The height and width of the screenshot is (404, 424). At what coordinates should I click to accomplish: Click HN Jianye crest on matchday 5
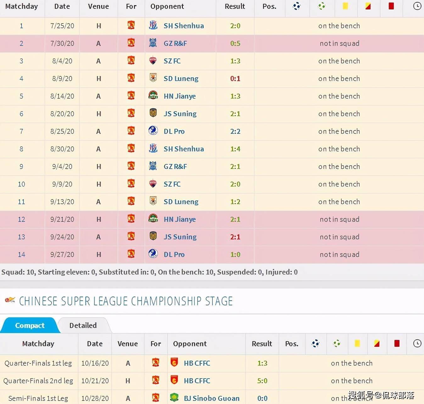153,96
